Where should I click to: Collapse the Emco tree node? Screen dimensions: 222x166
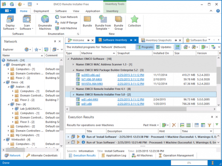(4, 82)
